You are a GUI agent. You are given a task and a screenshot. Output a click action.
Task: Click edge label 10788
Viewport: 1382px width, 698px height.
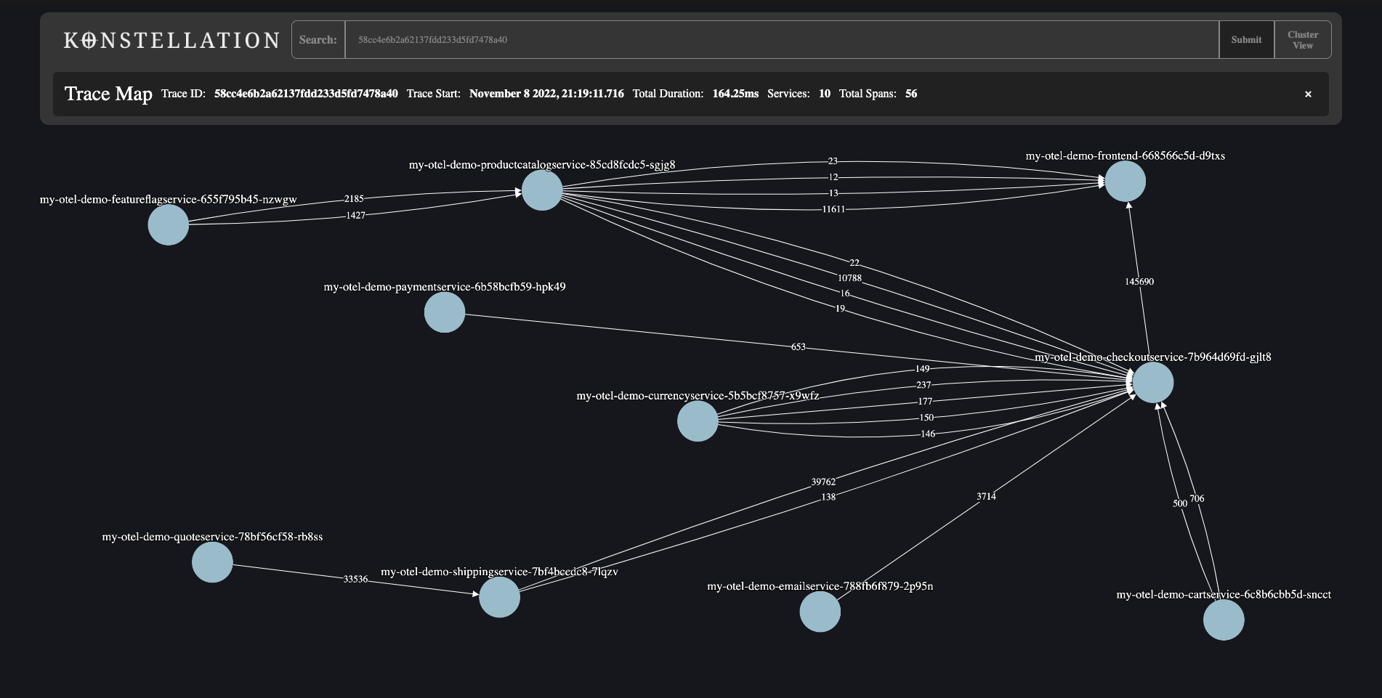point(849,278)
